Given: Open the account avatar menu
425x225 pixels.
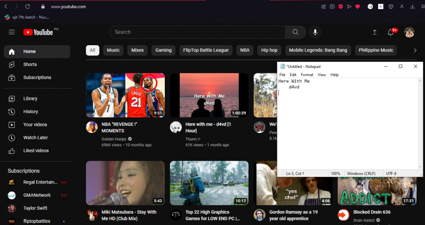Looking at the screenshot, I should point(409,32).
